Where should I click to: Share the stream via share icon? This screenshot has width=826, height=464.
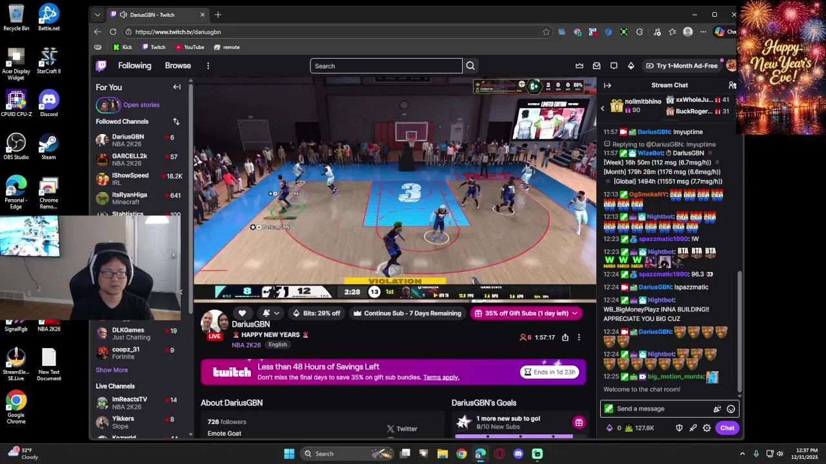tap(565, 337)
